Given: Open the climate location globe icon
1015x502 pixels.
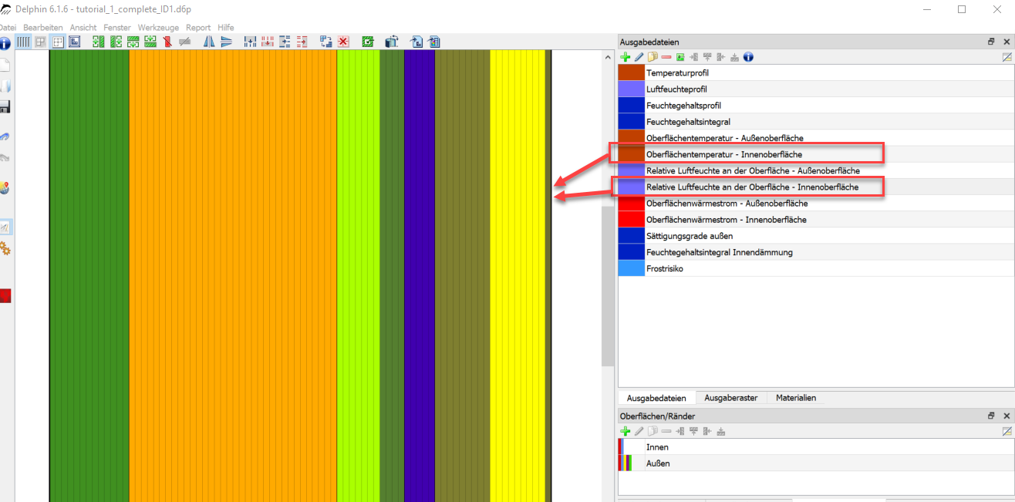Looking at the screenshot, I should click(x=5, y=187).
